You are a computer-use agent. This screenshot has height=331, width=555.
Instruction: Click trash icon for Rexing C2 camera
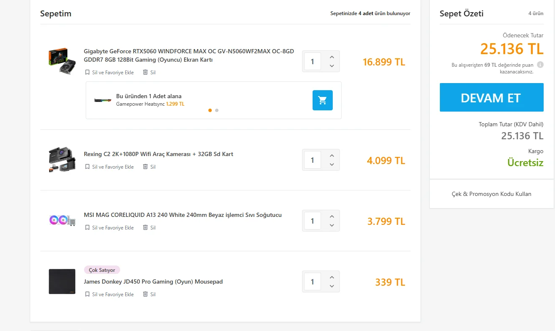(x=145, y=167)
